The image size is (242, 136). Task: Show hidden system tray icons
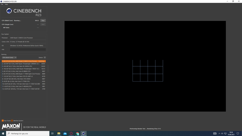click(x=219, y=134)
